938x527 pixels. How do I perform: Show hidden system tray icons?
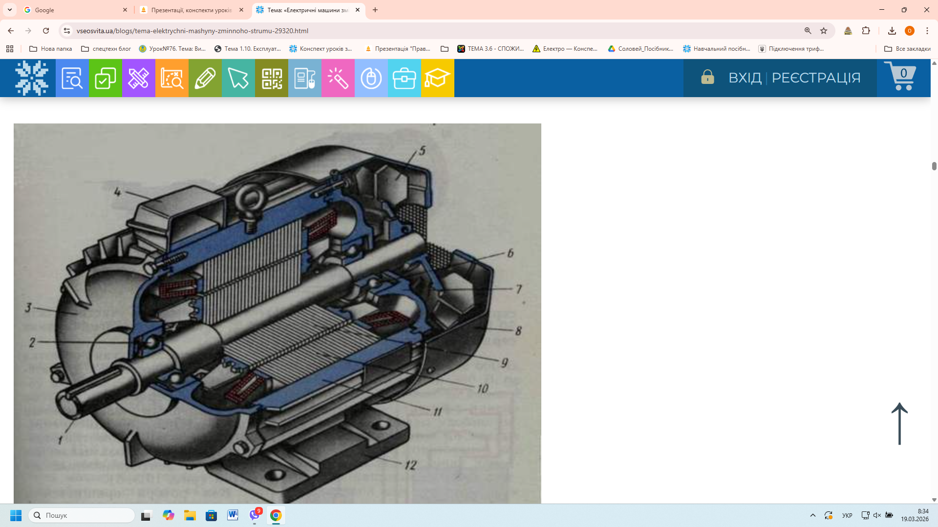click(x=813, y=515)
